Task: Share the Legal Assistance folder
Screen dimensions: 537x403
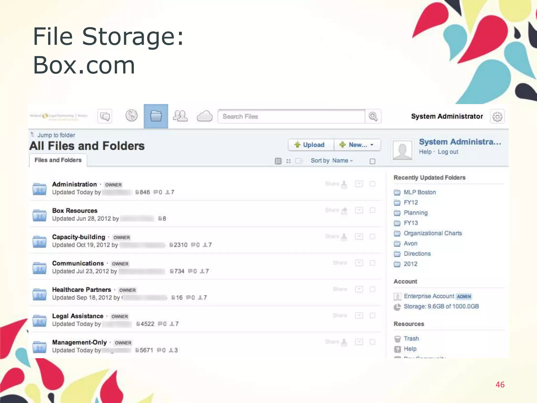Action: click(x=340, y=316)
